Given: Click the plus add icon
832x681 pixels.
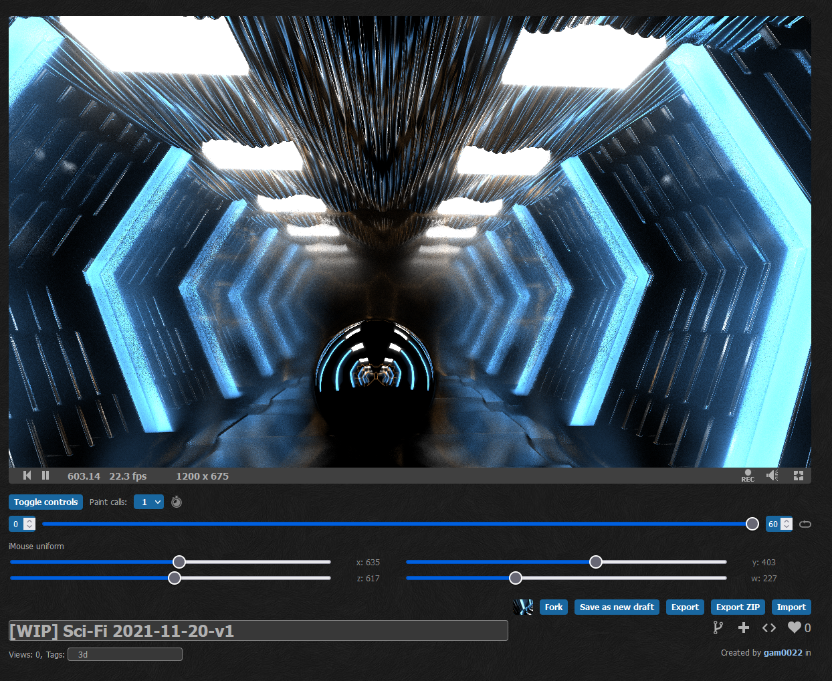Looking at the screenshot, I should tap(743, 627).
